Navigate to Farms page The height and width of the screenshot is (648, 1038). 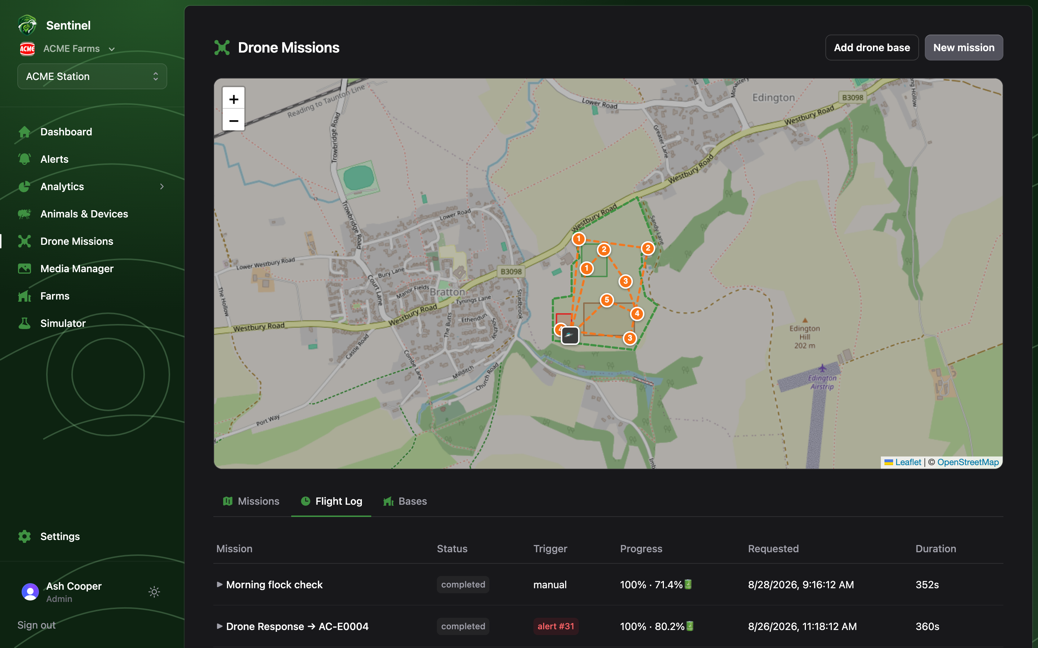tap(55, 296)
